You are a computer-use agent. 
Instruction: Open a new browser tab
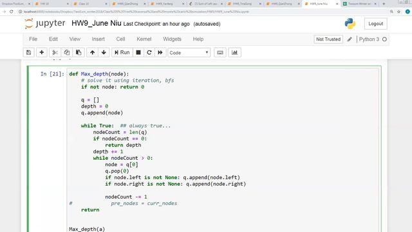tap(384, 4)
